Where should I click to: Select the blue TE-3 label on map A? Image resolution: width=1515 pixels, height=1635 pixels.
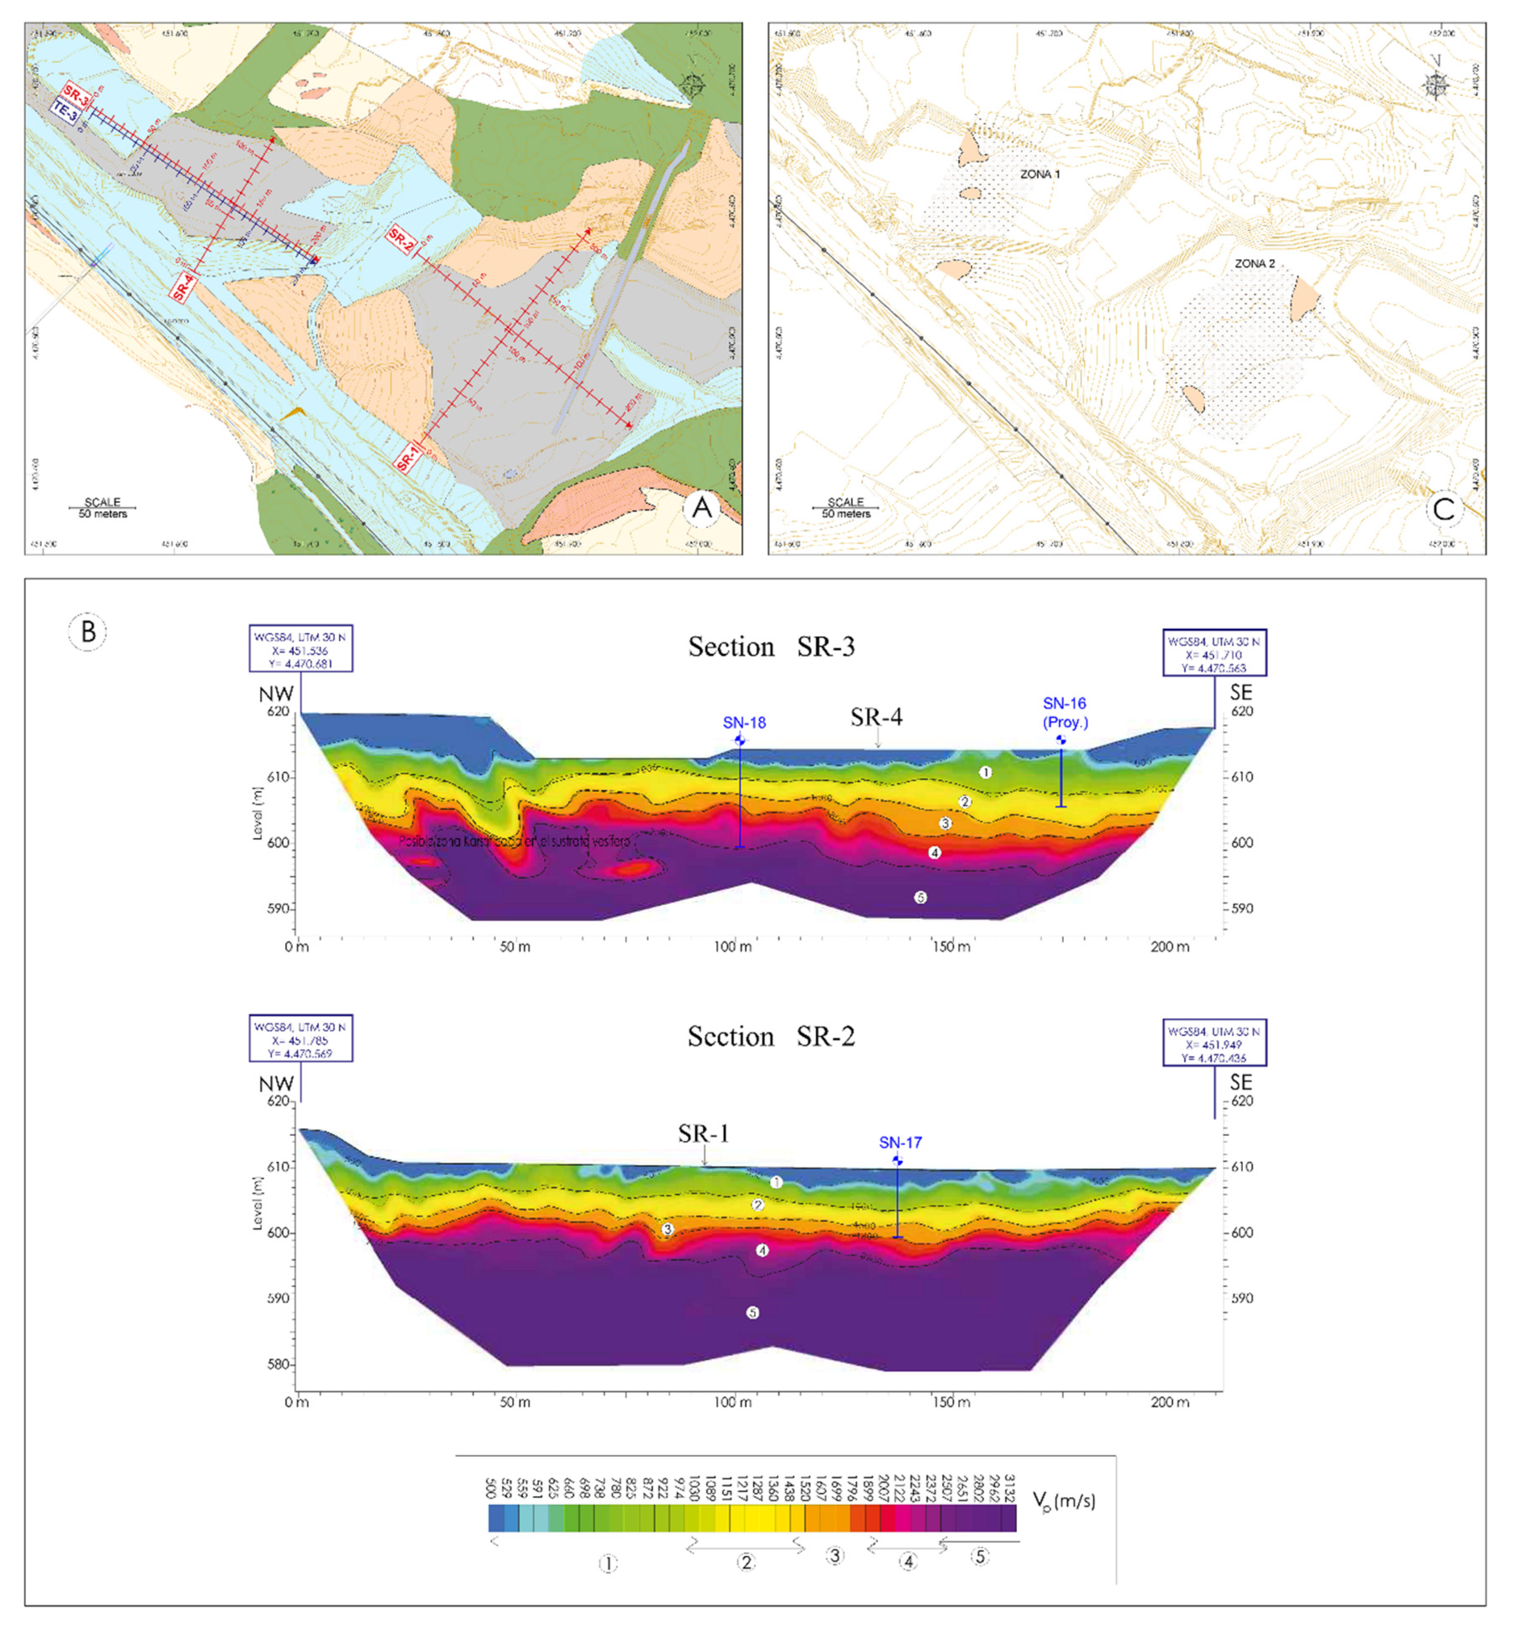tap(66, 112)
